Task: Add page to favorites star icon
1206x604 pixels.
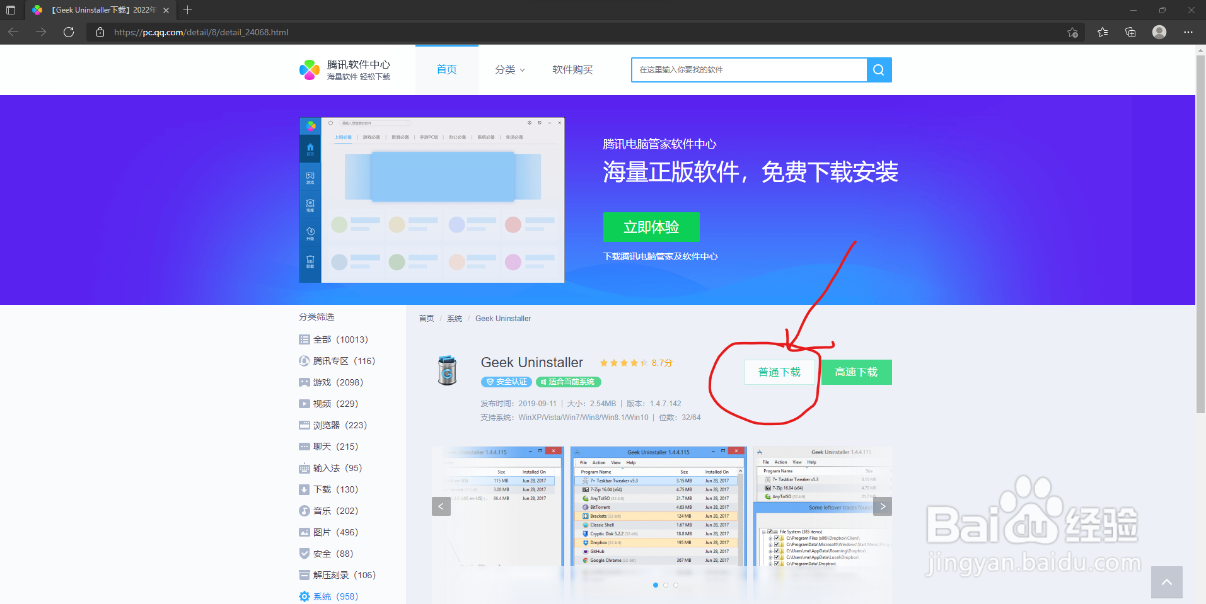Action: tap(1072, 32)
